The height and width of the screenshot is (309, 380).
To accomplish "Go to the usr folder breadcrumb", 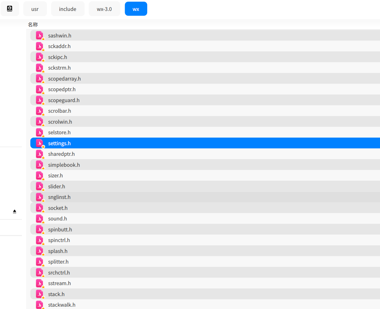I will (x=35, y=9).
